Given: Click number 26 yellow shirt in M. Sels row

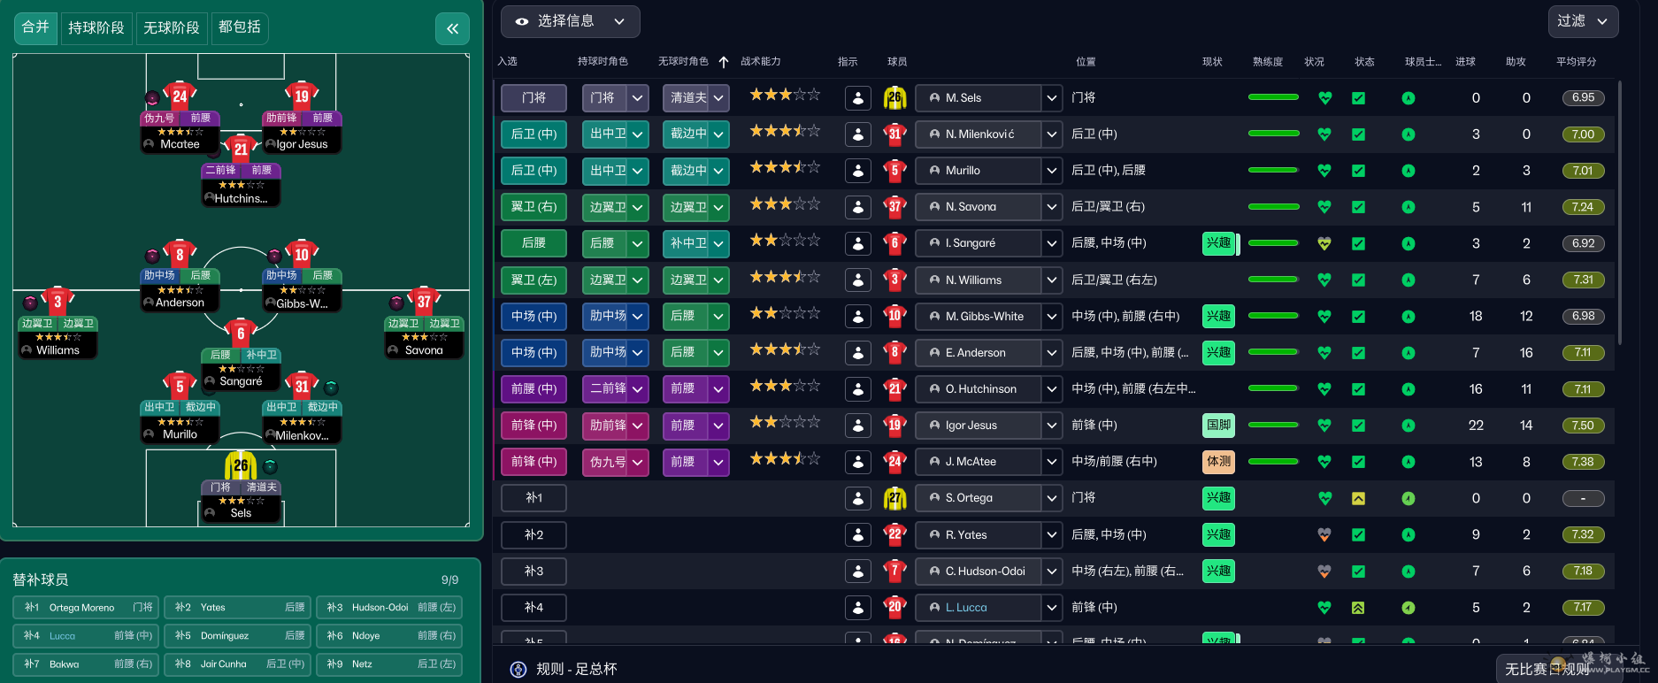Looking at the screenshot, I should [x=894, y=98].
